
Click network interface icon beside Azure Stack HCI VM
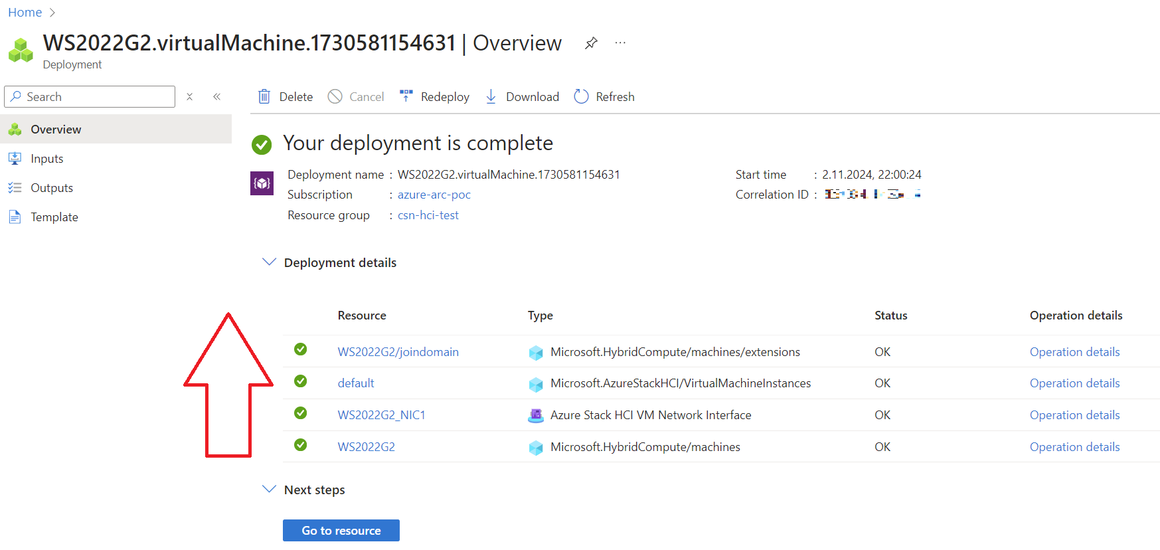click(536, 416)
